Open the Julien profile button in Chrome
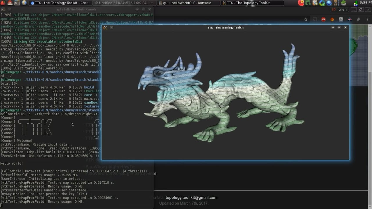 (340, 9)
